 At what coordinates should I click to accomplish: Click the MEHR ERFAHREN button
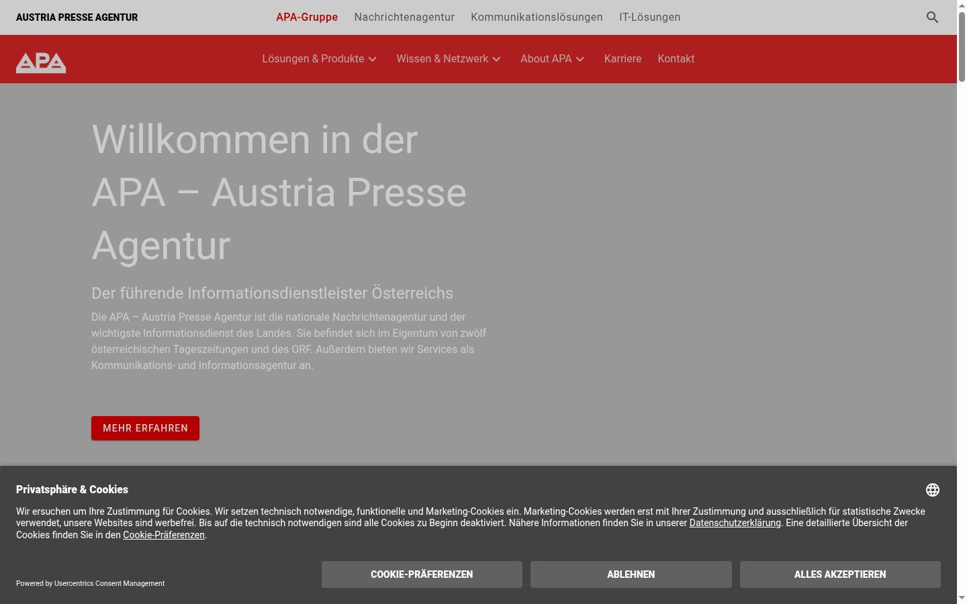pos(145,428)
